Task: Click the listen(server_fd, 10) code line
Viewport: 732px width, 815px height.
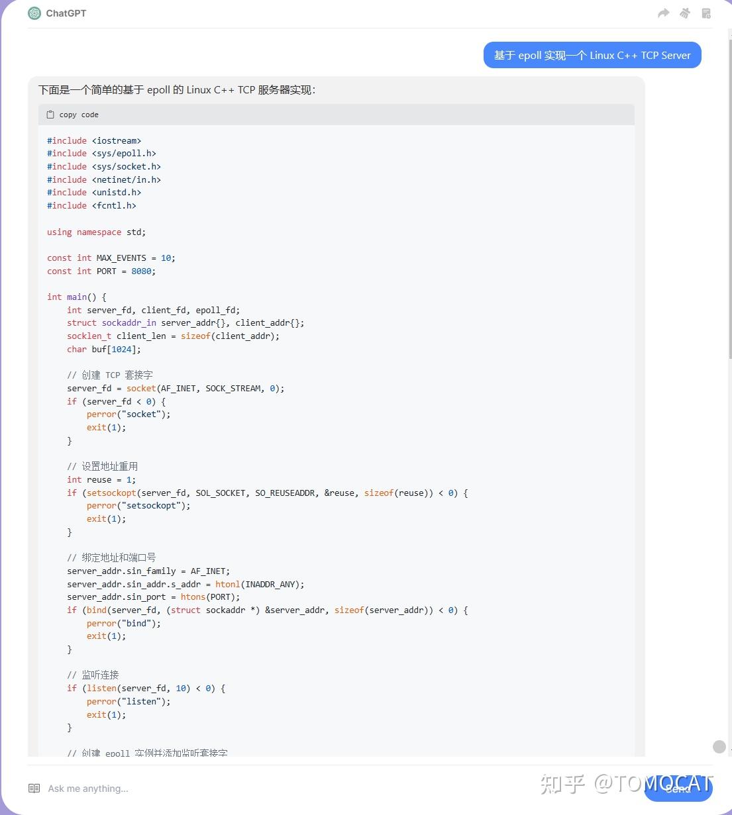Action: (x=146, y=688)
